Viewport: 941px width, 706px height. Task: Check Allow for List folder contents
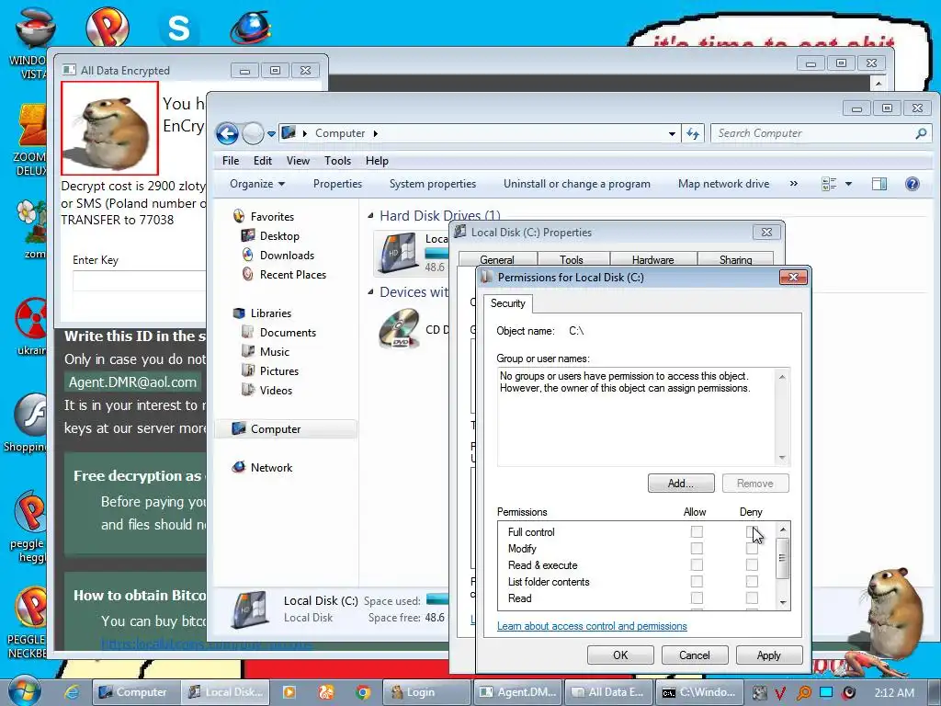click(x=697, y=581)
